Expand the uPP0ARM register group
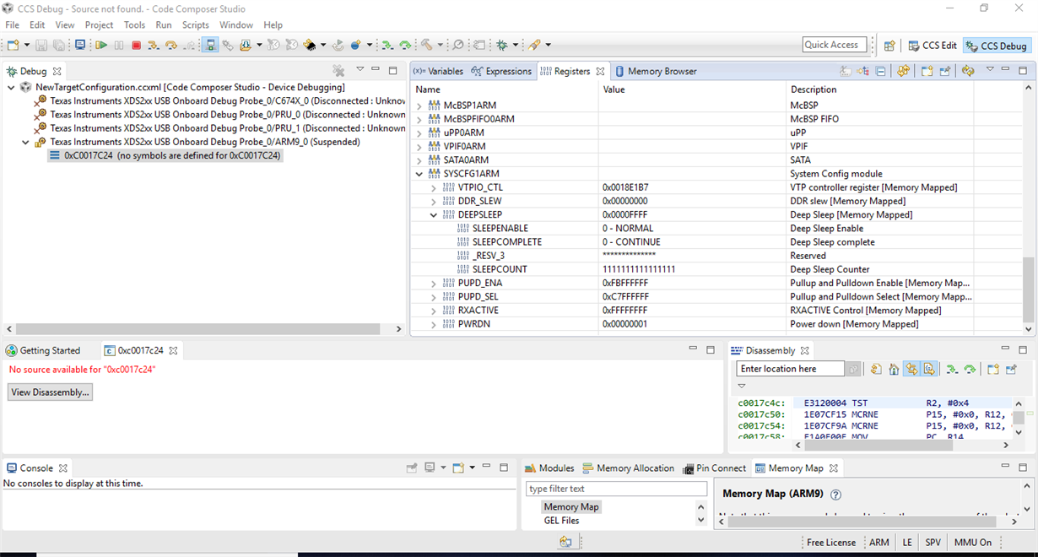Viewport: 1038px width, 557px height. pos(419,132)
